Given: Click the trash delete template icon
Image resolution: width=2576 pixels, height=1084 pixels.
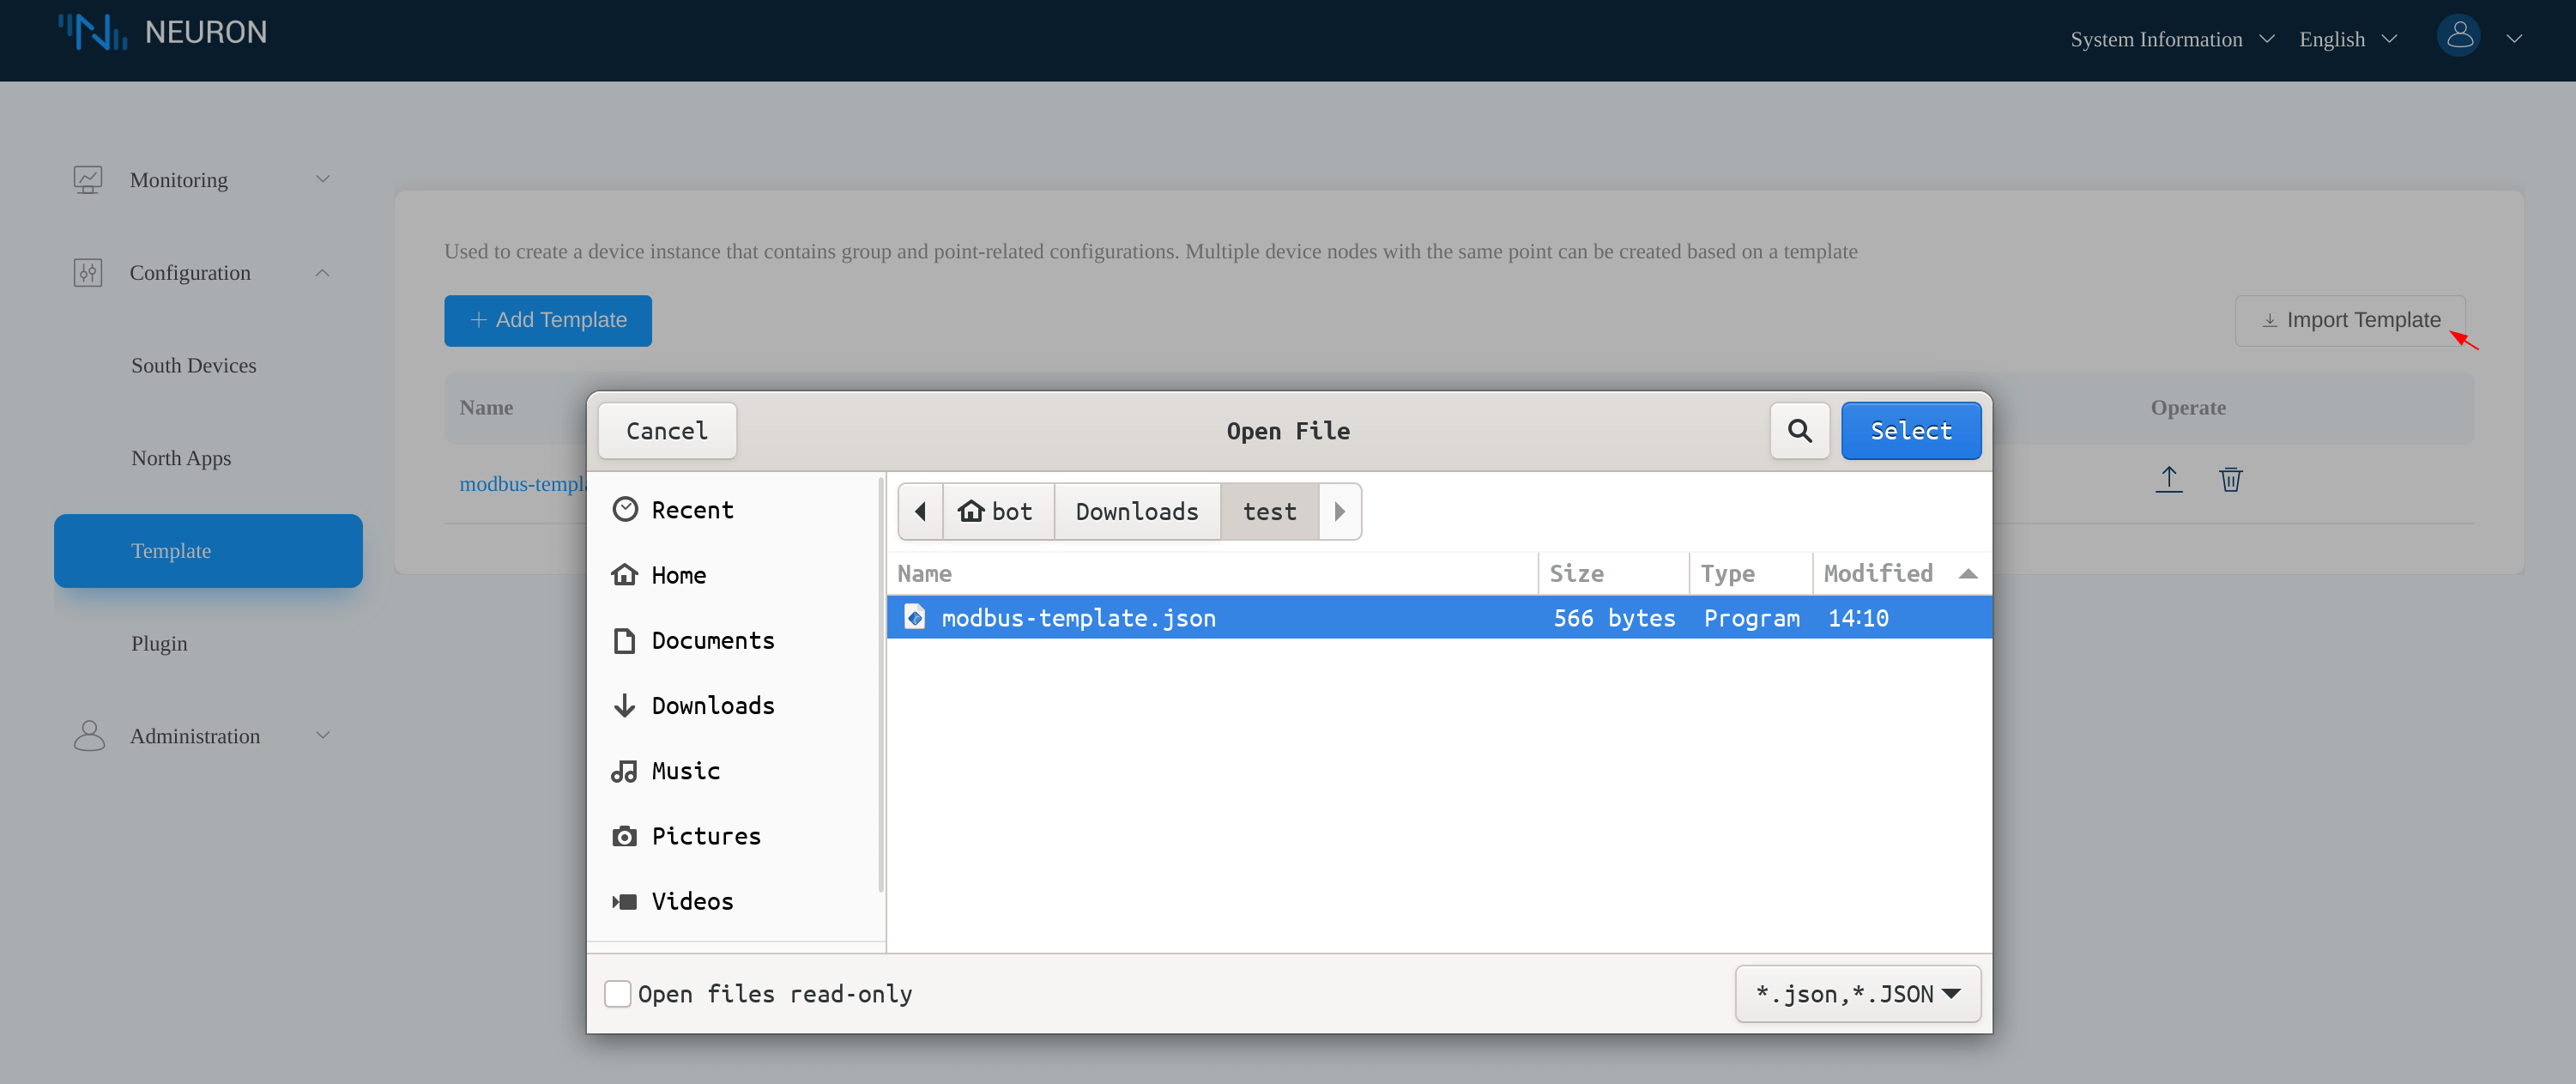Looking at the screenshot, I should tap(2230, 479).
